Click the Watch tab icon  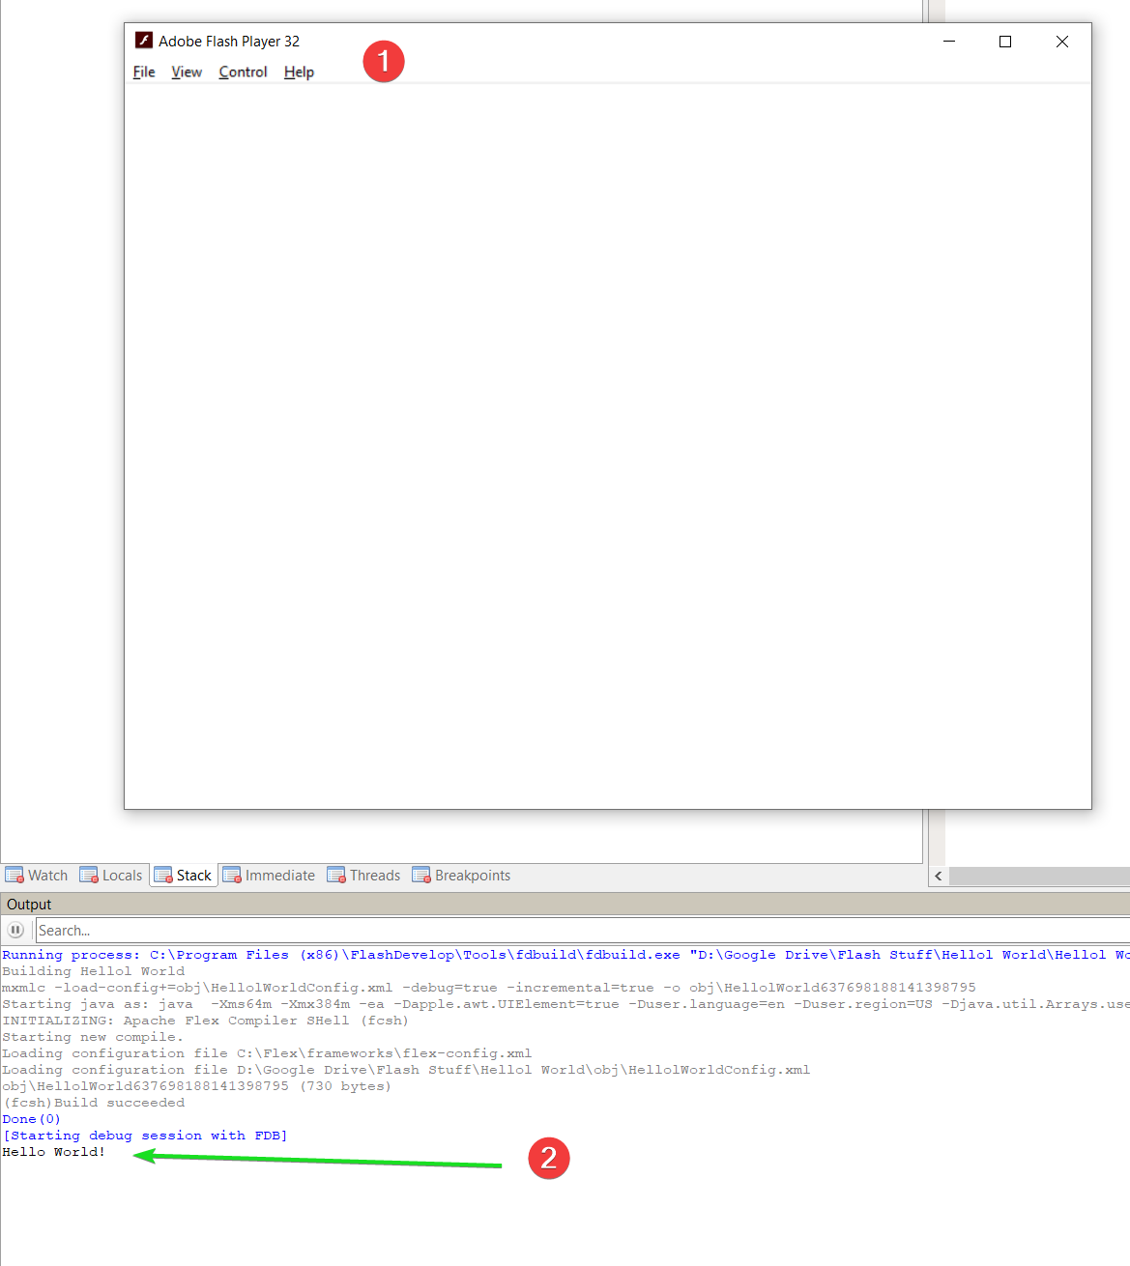pos(14,875)
